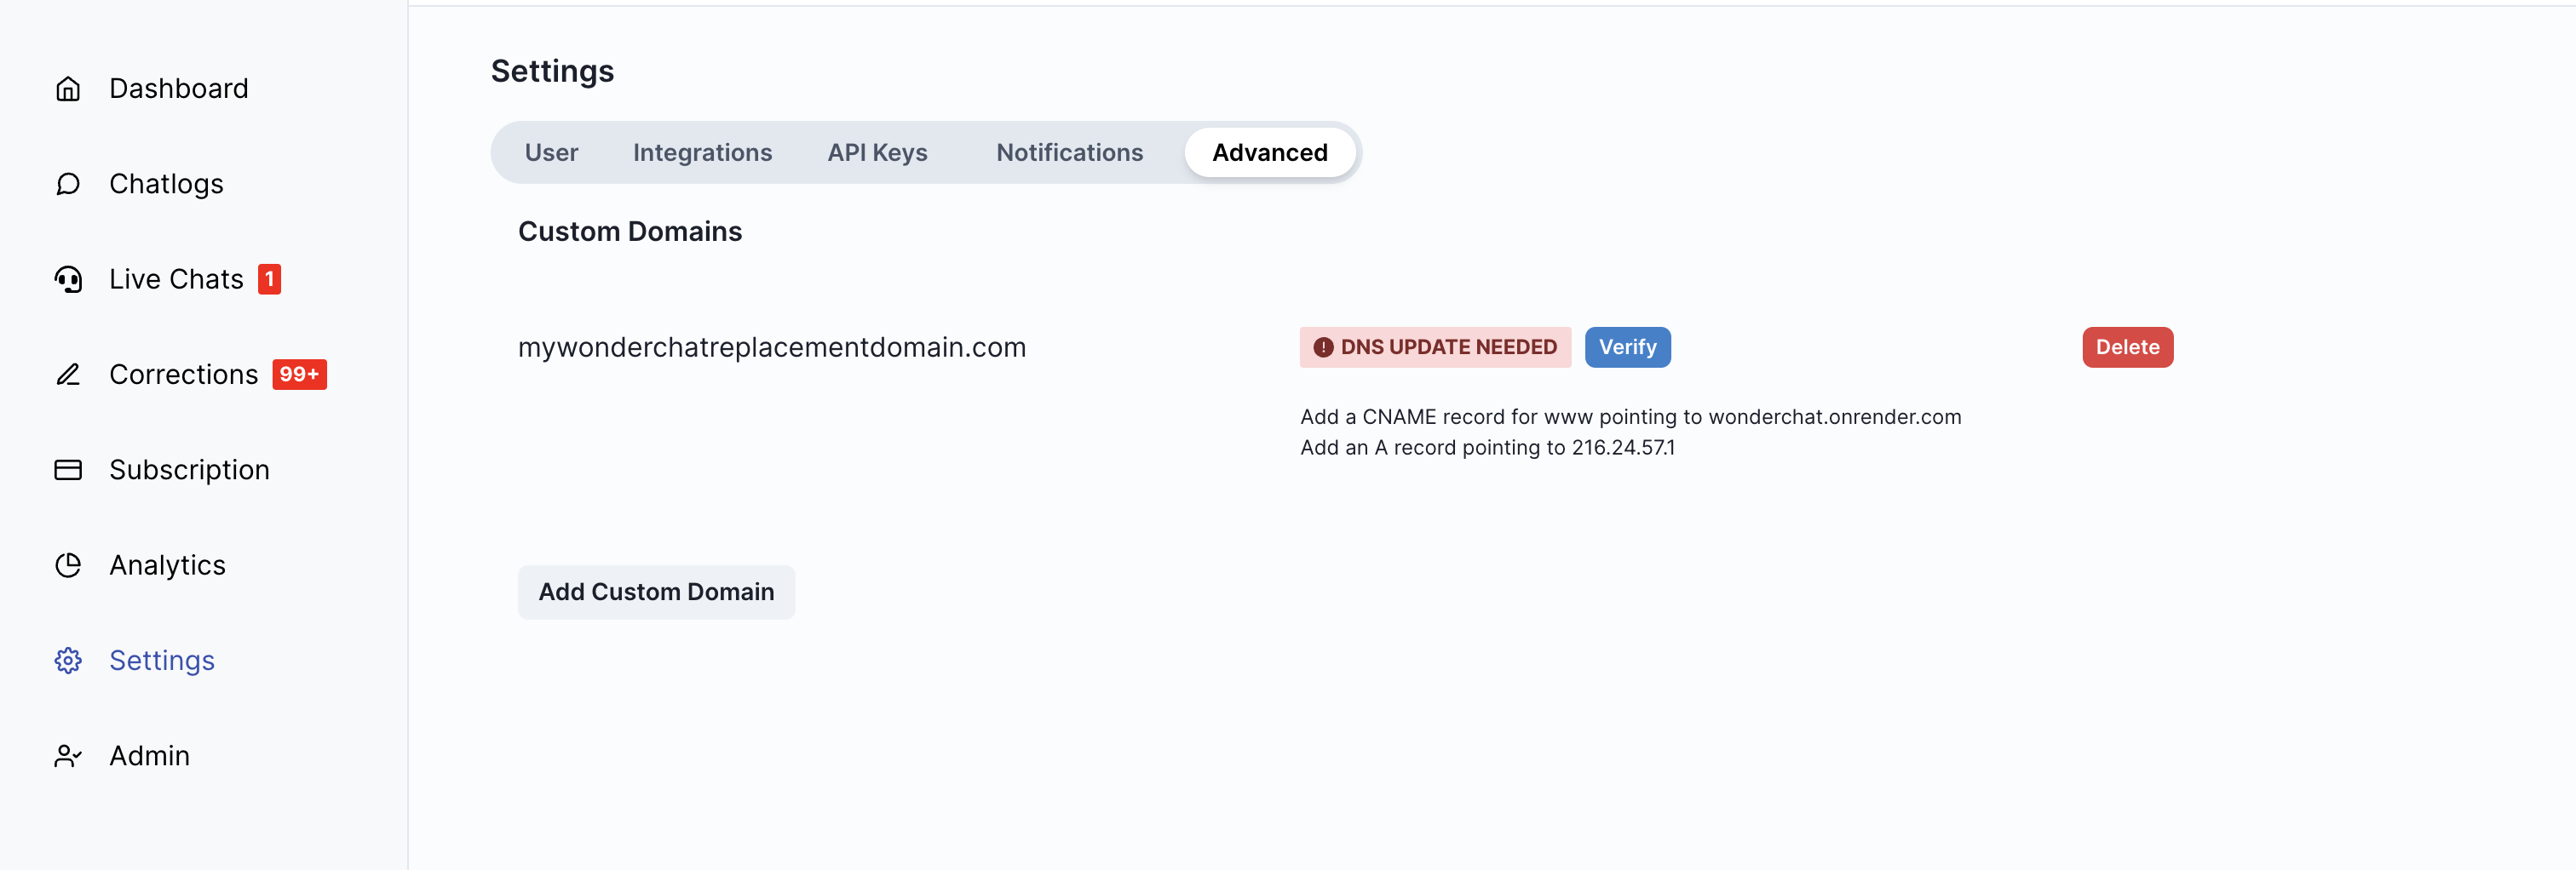Open the Integrations tab
This screenshot has width=2576, height=870.
(x=702, y=153)
